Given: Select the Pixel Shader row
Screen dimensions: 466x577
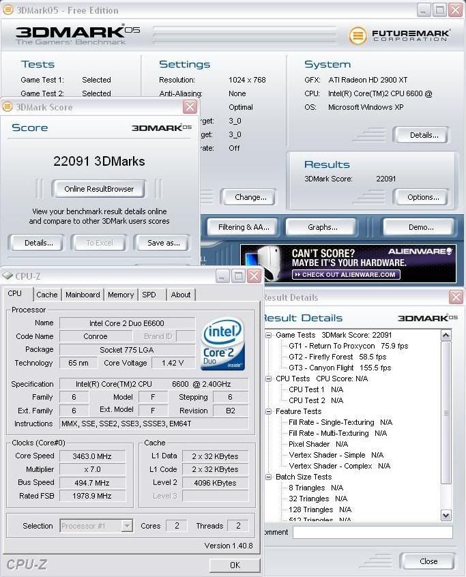Looking at the screenshot, I should point(319,444).
